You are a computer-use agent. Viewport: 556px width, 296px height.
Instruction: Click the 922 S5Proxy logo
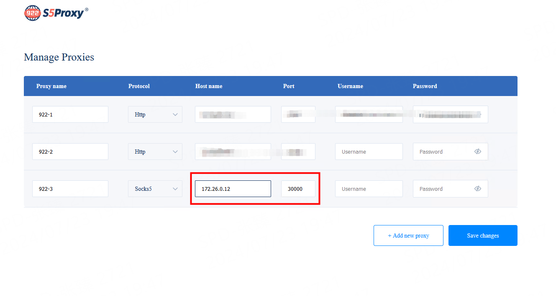pos(56,13)
